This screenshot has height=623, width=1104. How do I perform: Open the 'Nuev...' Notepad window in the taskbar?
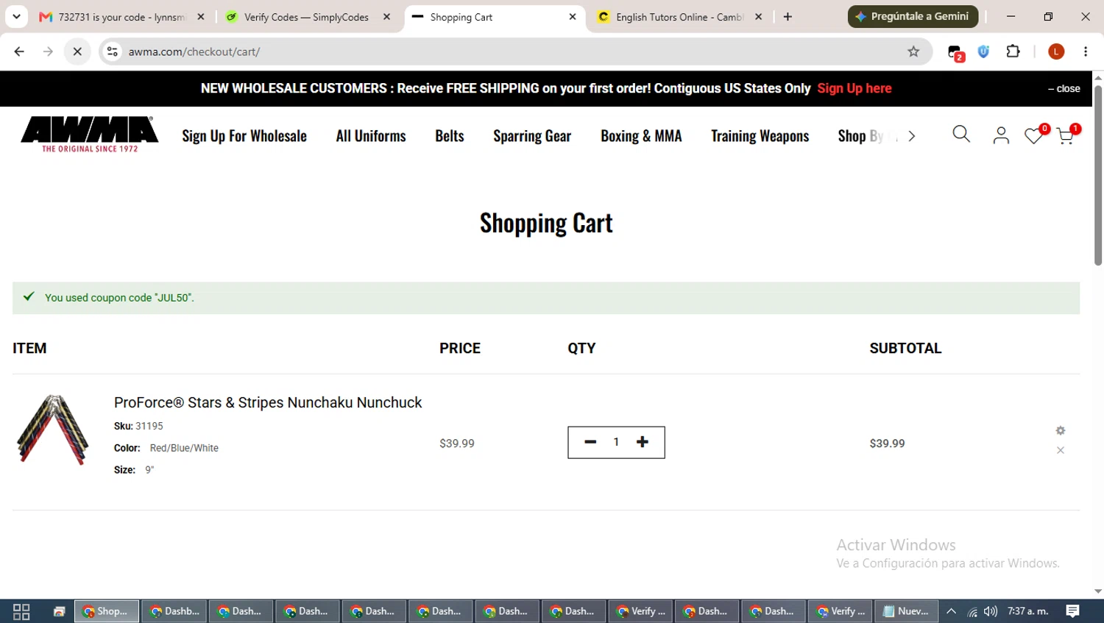tap(906, 611)
